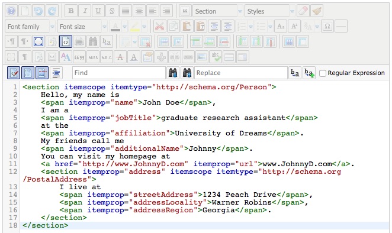
Task: Set right-to-left text direction
Action: (x=25, y=42)
